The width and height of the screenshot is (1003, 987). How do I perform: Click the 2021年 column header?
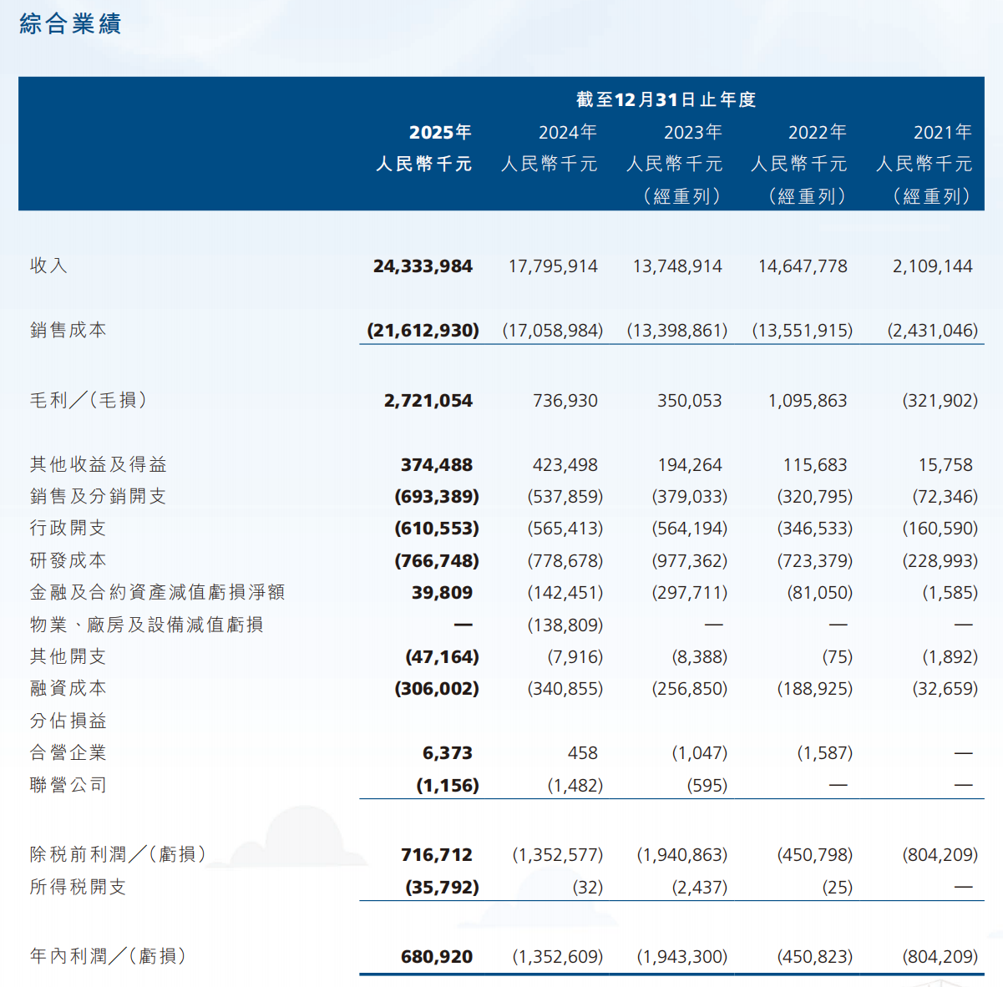[x=942, y=133]
